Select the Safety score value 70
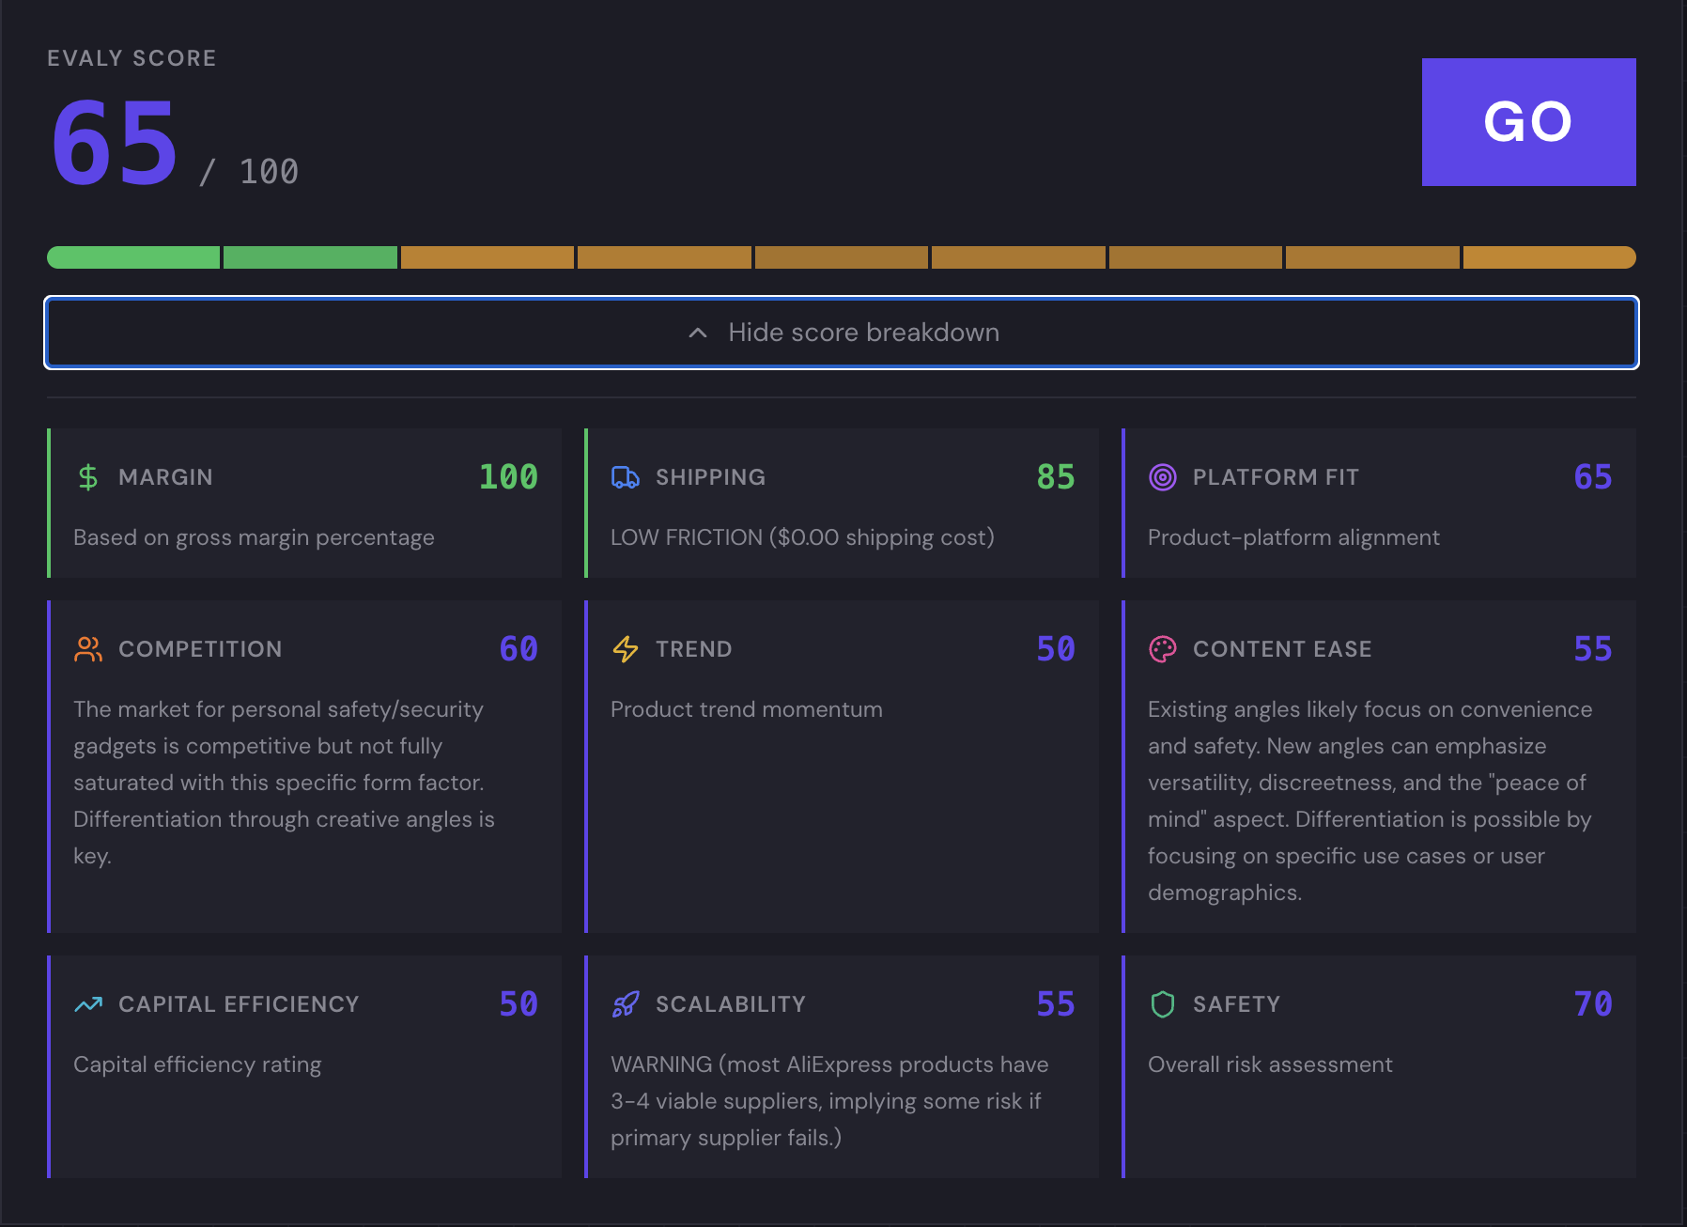 [1593, 1003]
